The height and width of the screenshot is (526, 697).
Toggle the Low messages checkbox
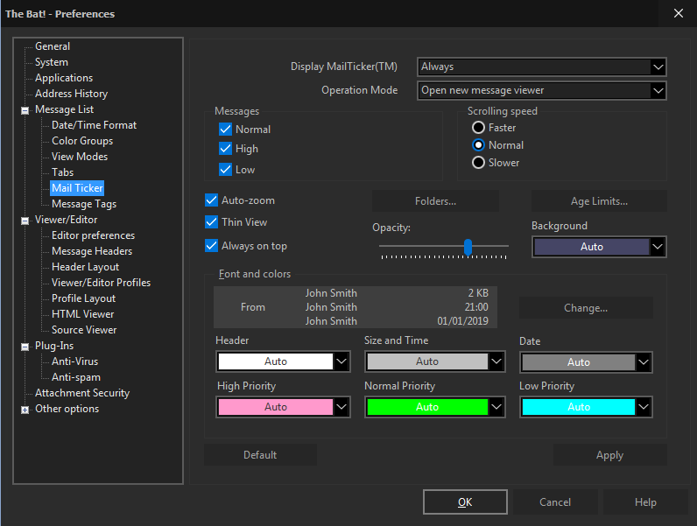(225, 169)
